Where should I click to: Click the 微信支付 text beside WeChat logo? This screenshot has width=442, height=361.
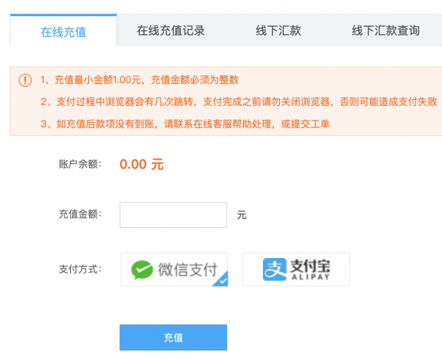click(187, 270)
